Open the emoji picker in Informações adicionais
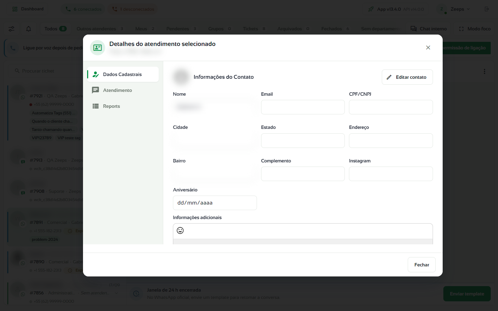Image resolution: width=498 pixels, height=311 pixels. (180, 230)
